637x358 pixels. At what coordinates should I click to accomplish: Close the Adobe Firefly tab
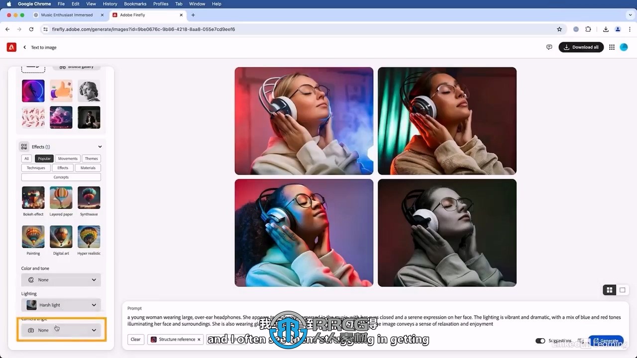pyautogui.click(x=181, y=15)
